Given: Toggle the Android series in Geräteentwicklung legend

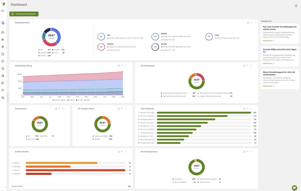Looking at the screenshot, I should (x=56, y=100).
